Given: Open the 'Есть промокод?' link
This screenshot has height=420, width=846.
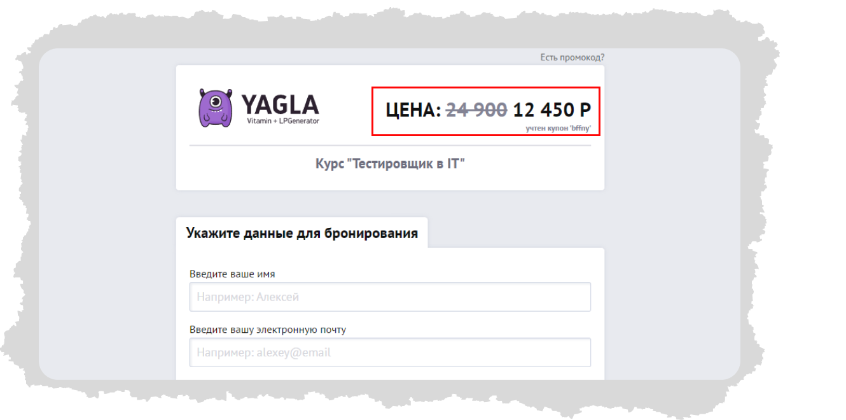Looking at the screenshot, I should click(x=572, y=57).
